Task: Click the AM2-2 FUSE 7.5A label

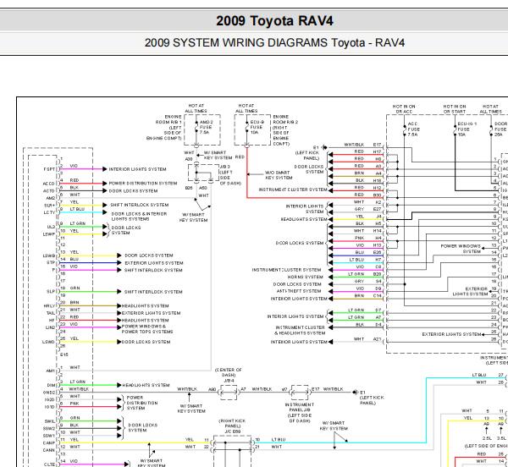Action: [x=207, y=127]
